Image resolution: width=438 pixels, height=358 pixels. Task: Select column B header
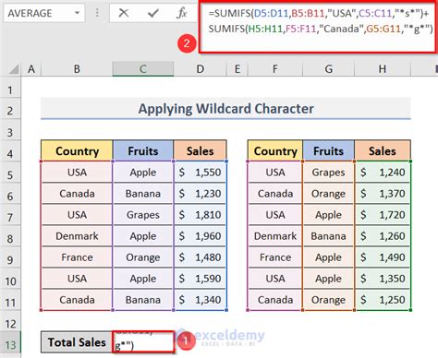coord(77,69)
